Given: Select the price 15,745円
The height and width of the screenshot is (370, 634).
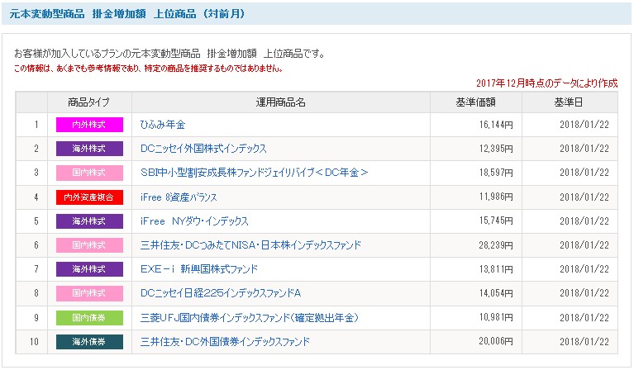Looking at the screenshot, I should [496, 221].
